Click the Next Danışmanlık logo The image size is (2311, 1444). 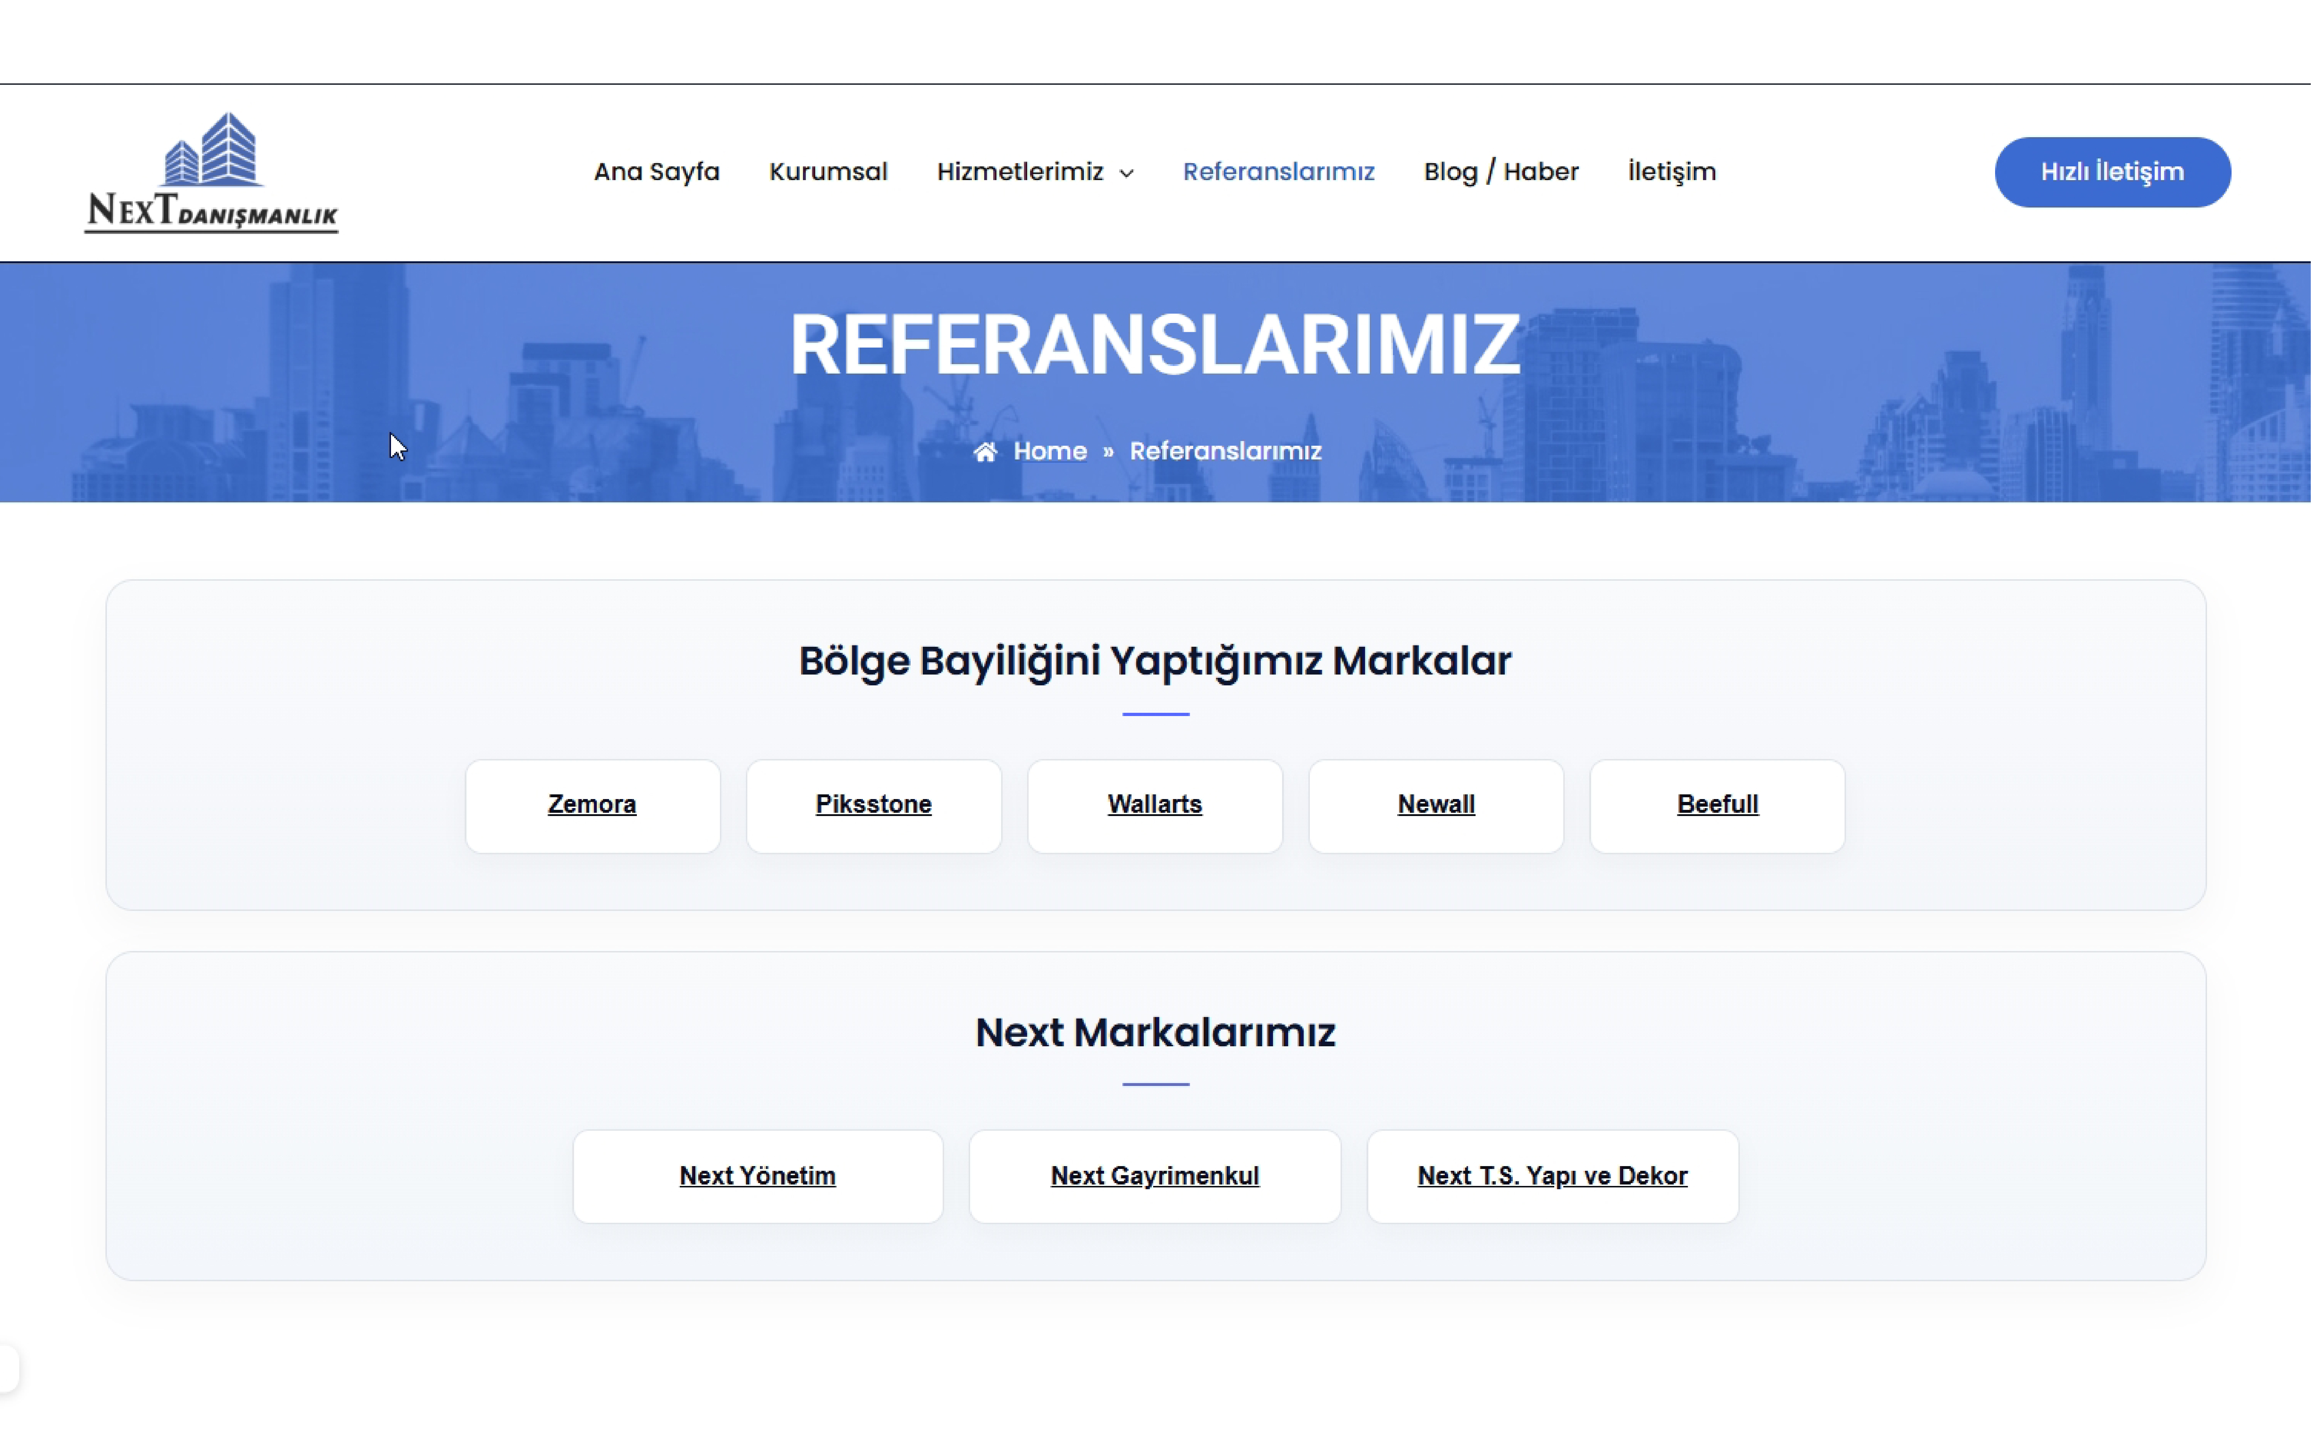[x=211, y=173]
